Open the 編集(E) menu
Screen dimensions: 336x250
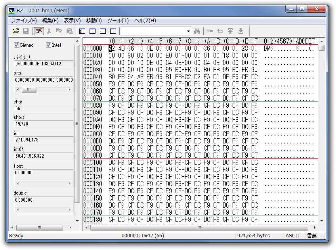50,21
